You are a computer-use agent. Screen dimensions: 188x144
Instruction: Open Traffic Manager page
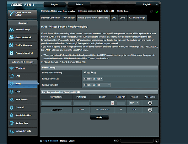(x=23, y=45)
